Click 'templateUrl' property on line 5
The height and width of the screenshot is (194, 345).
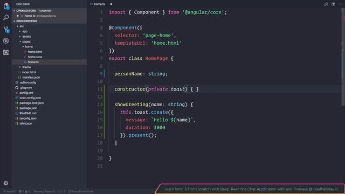tap(129, 43)
